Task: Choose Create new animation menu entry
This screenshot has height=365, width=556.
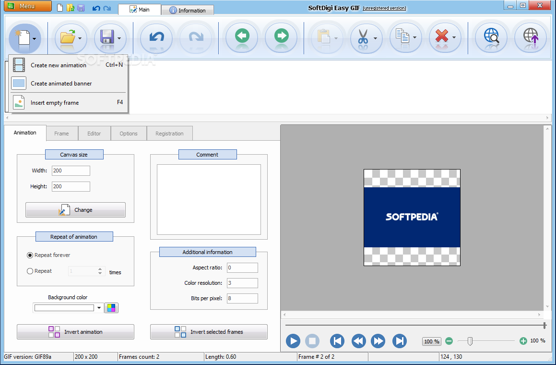Action: [x=68, y=65]
